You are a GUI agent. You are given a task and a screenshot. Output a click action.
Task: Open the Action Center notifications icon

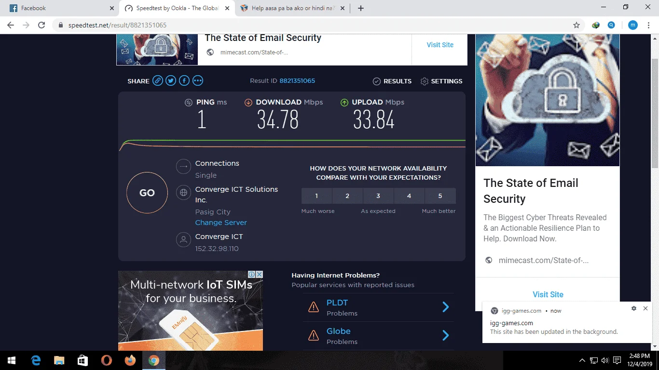tap(617, 360)
